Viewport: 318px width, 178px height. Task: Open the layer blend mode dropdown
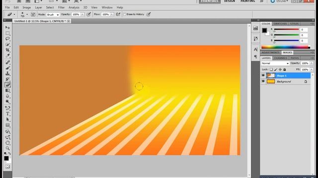click(275, 63)
